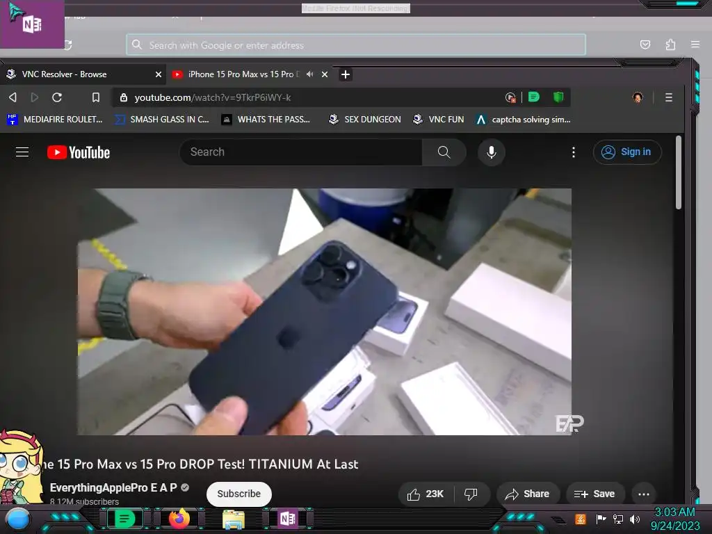Mute the iPhone 15 Pro Max tab audio

309,74
